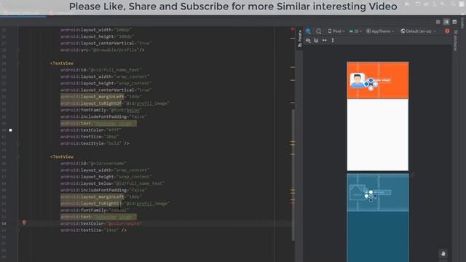Click first <TextView opening tag
The width and height of the screenshot is (466, 262).
coord(61,63)
